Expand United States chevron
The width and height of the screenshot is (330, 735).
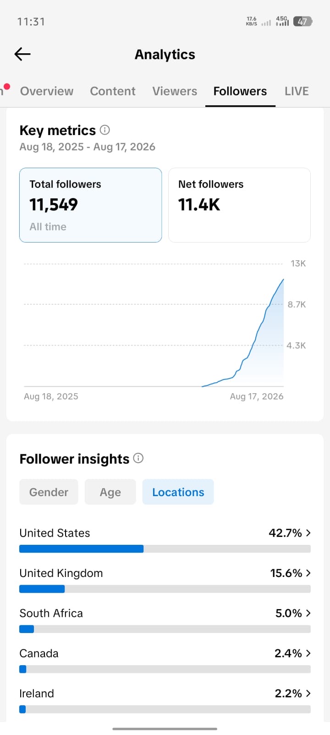point(308,533)
